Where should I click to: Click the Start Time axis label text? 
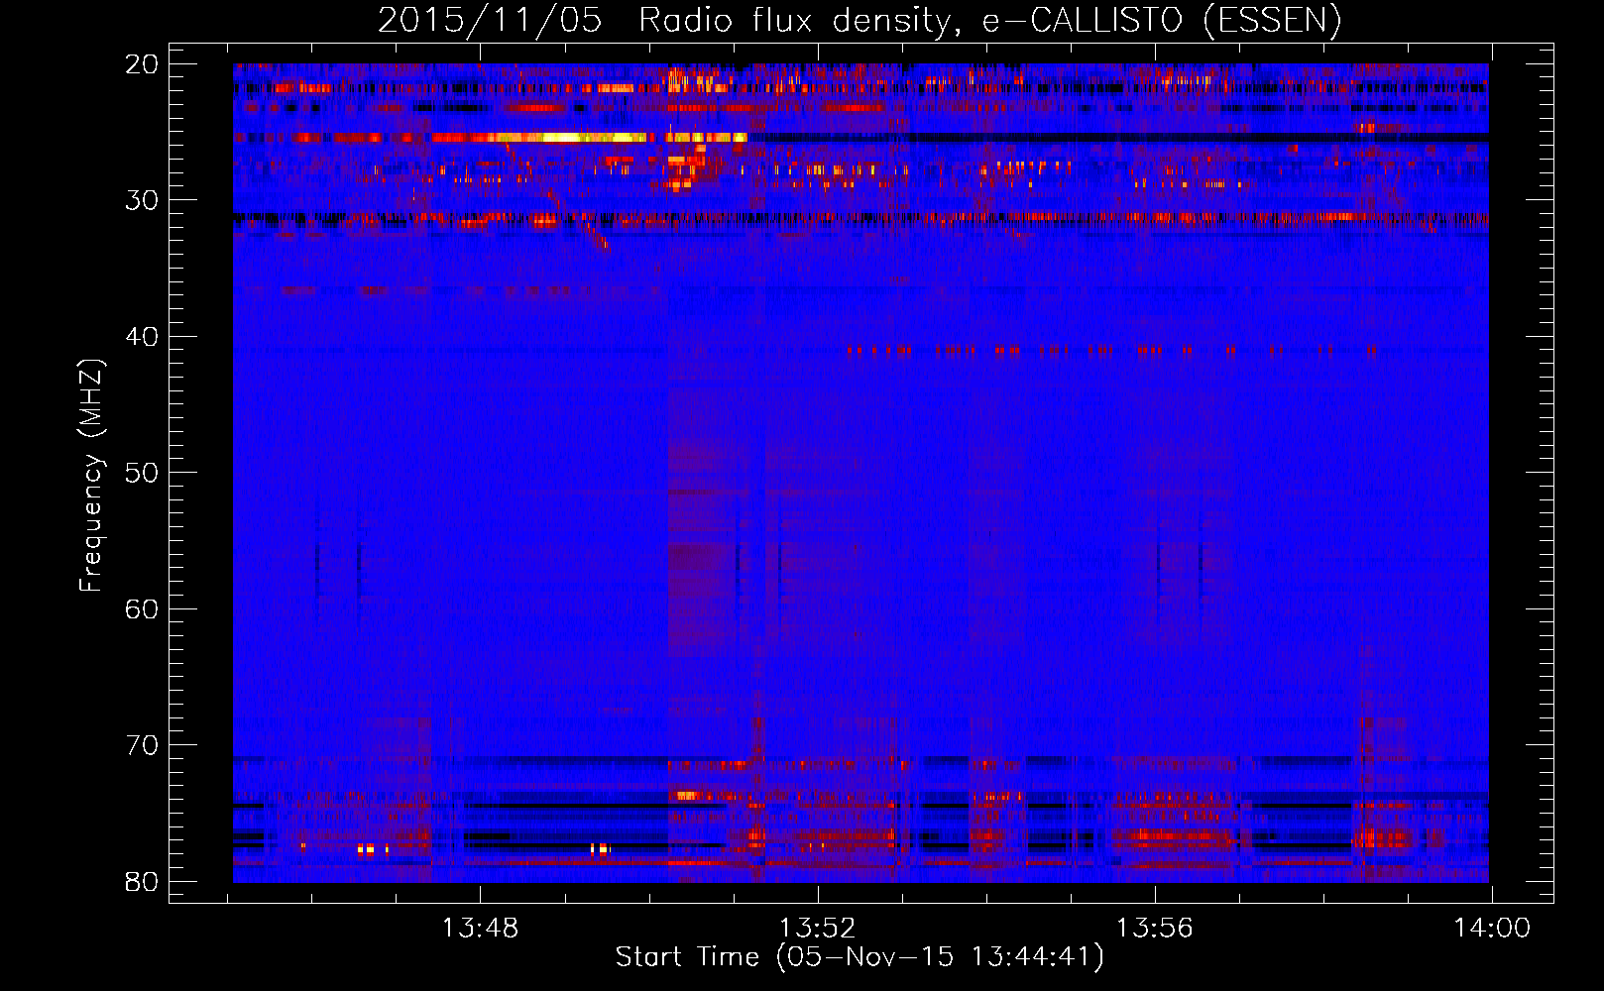click(x=859, y=957)
